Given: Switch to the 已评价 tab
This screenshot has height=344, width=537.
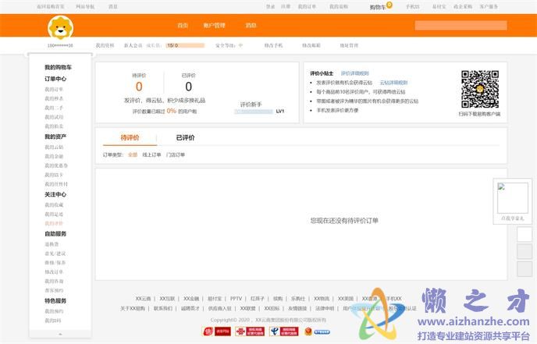Looking at the screenshot, I should pos(185,137).
